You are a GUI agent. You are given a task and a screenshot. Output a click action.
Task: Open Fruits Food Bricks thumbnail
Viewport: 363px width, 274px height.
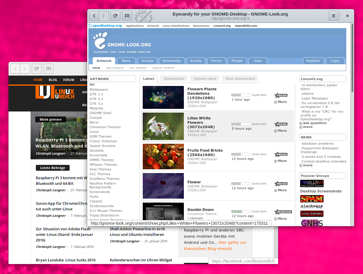(x=163, y=156)
